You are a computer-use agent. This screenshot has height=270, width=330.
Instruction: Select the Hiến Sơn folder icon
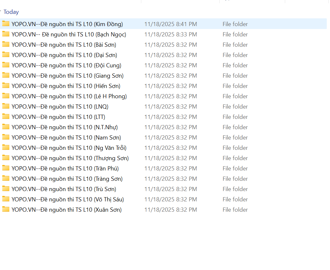tap(6, 86)
